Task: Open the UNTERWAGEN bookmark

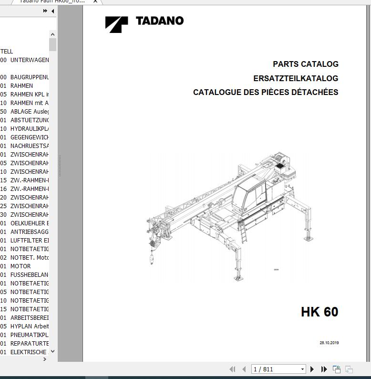Action: tap(24, 60)
